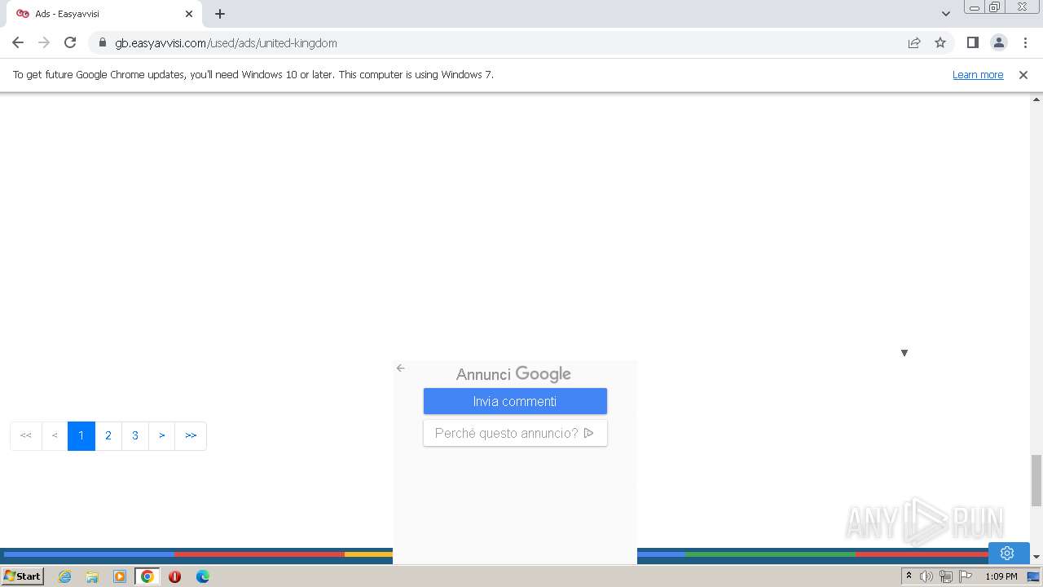
Task: Expand the tab search dropdown arrow
Action: click(946, 14)
